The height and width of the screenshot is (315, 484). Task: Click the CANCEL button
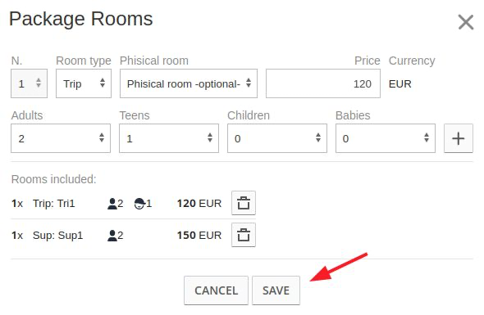click(216, 290)
